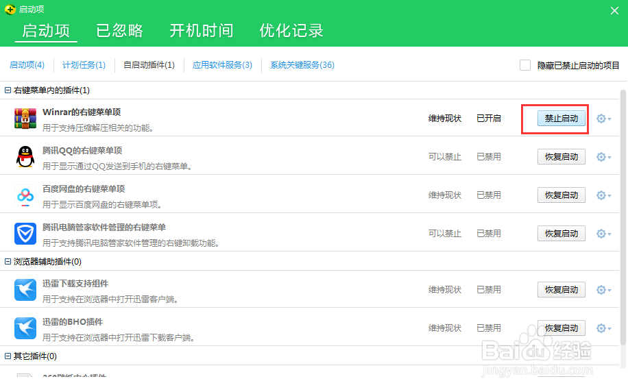
Task: Switch to the 启动项 main tab
Action: [46, 31]
